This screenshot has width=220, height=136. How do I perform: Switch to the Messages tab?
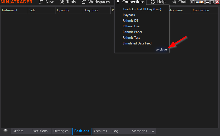click(x=139, y=131)
